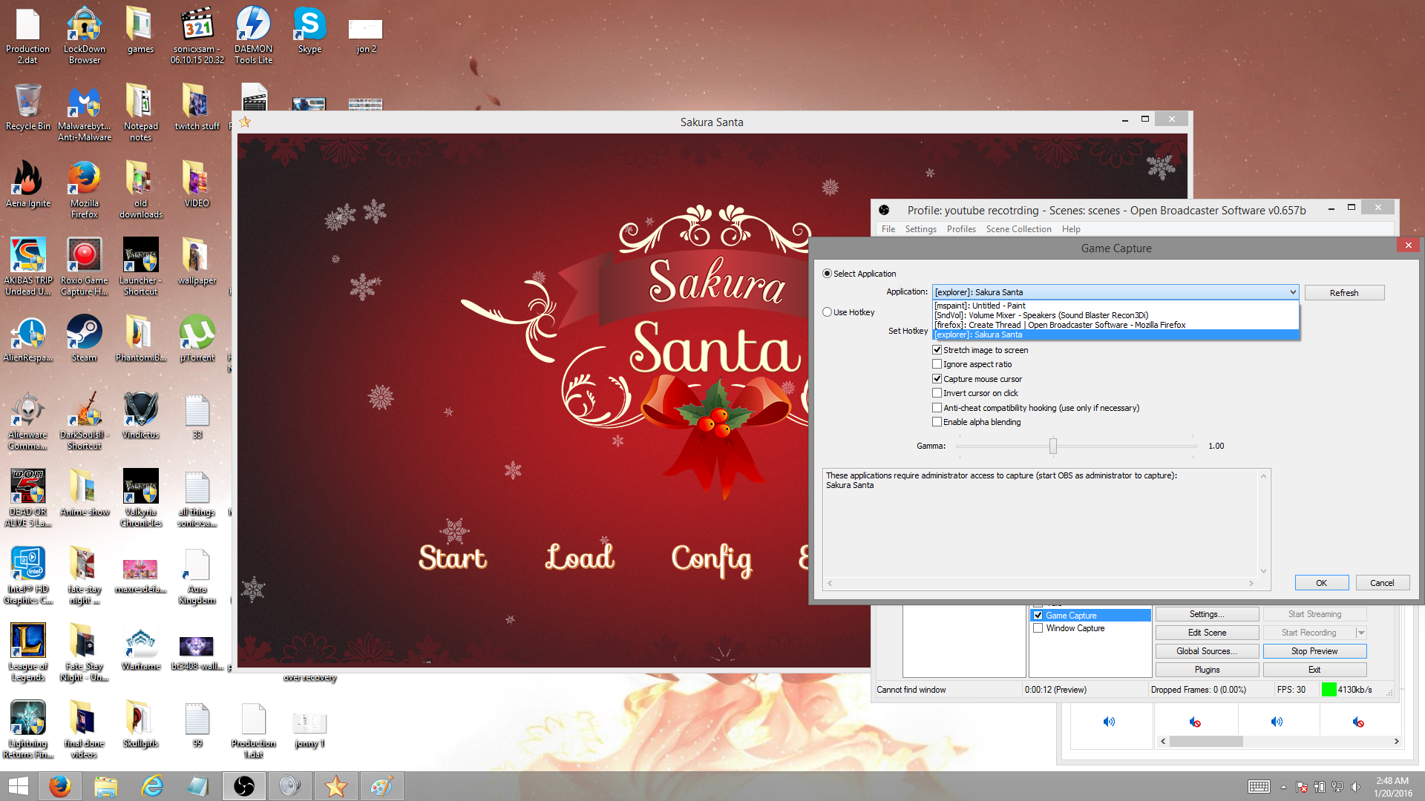
Task: Cancel the Game Capture dialog
Action: coord(1382,583)
